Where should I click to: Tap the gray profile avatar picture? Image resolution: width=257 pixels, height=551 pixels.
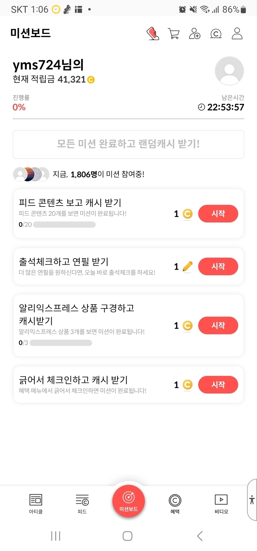229,71
